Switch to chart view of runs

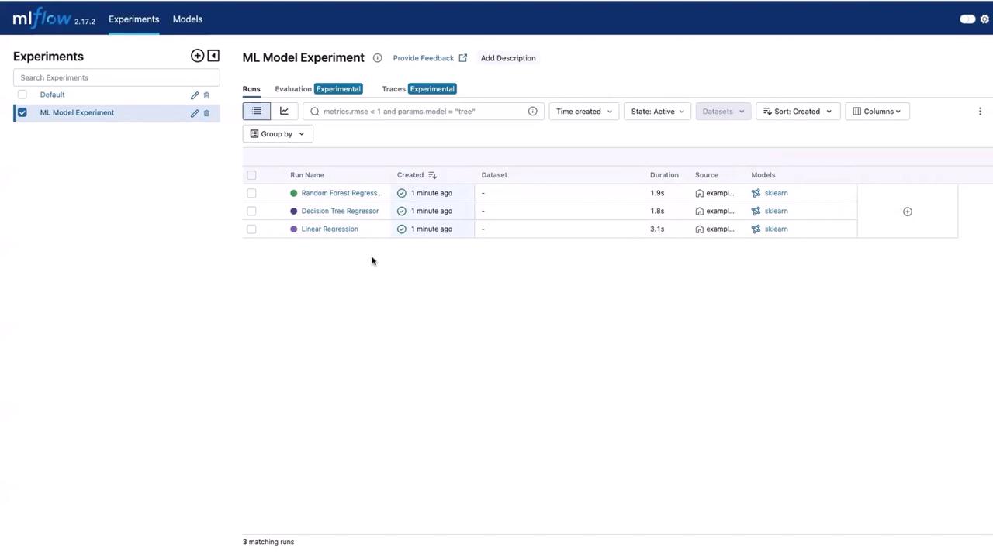(x=284, y=112)
